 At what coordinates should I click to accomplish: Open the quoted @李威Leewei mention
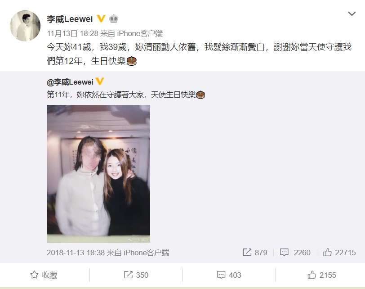click(70, 82)
